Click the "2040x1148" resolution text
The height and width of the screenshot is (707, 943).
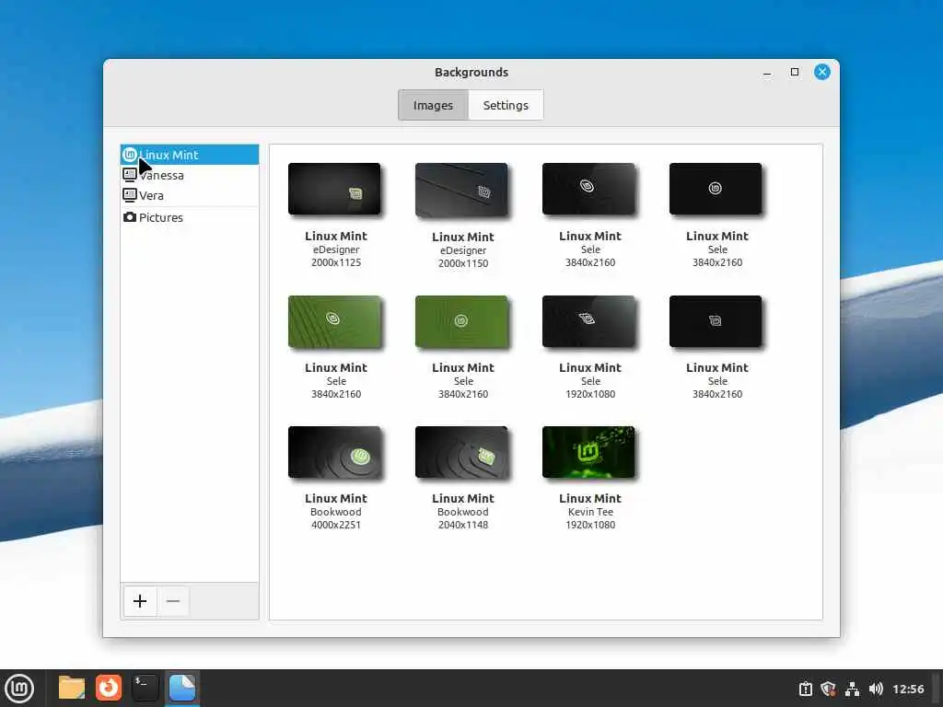[463, 525]
